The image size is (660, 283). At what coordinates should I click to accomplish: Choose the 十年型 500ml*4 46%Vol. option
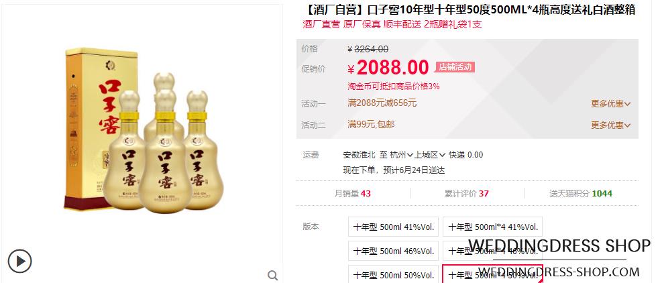coord(492,251)
